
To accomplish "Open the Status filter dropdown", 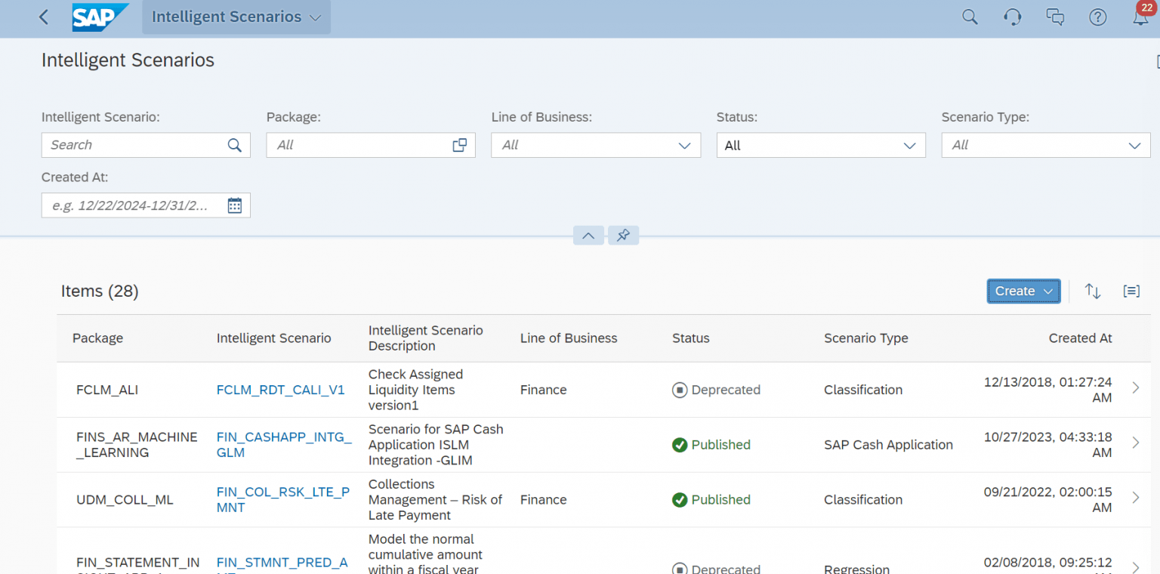I will pyautogui.click(x=909, y=144).
